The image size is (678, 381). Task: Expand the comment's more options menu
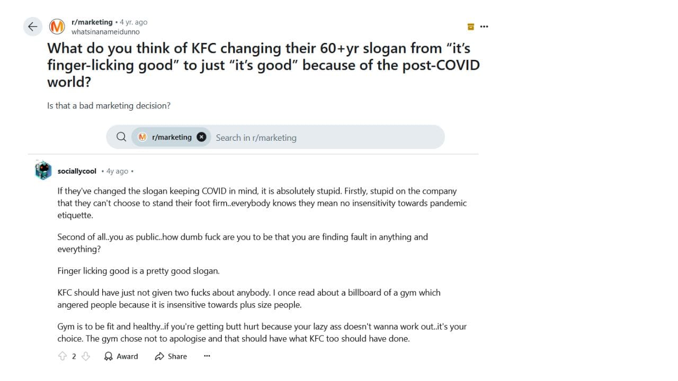tap(207, 356)
